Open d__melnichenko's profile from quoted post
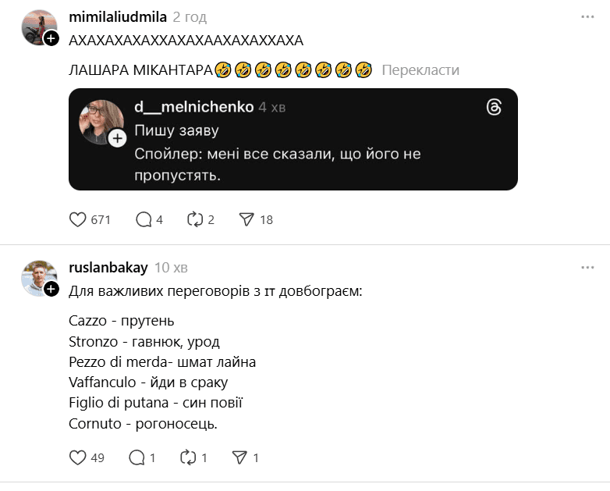 (193, 107)
